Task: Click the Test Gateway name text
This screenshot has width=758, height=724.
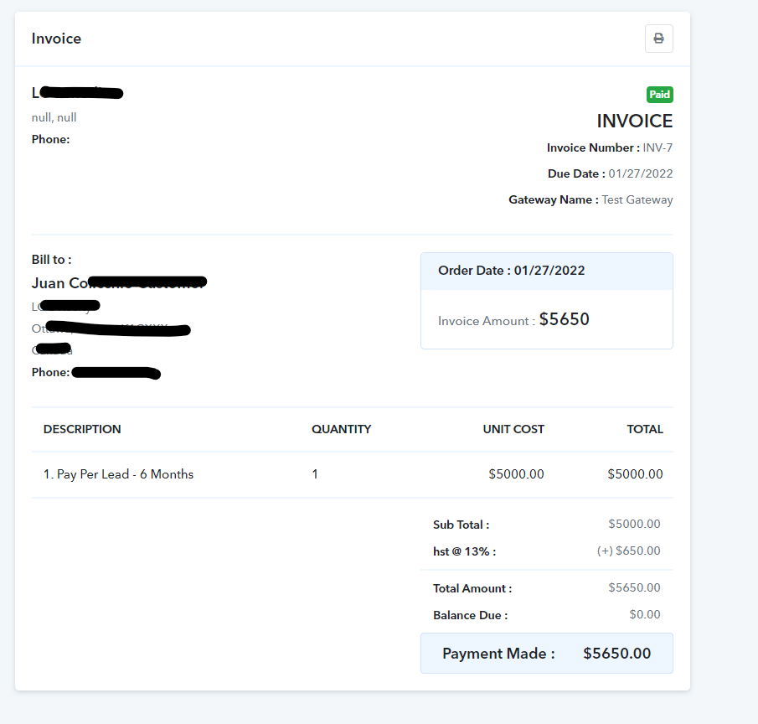Action: pos(637,199)
